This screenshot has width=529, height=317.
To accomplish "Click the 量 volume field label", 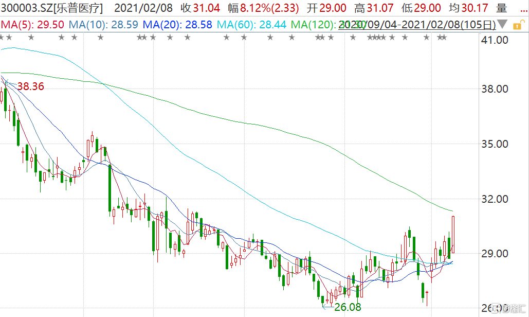I will pos(502,8).
